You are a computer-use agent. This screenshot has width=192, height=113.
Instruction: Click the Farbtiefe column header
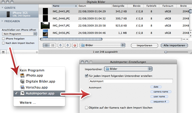tap(151, 6)
